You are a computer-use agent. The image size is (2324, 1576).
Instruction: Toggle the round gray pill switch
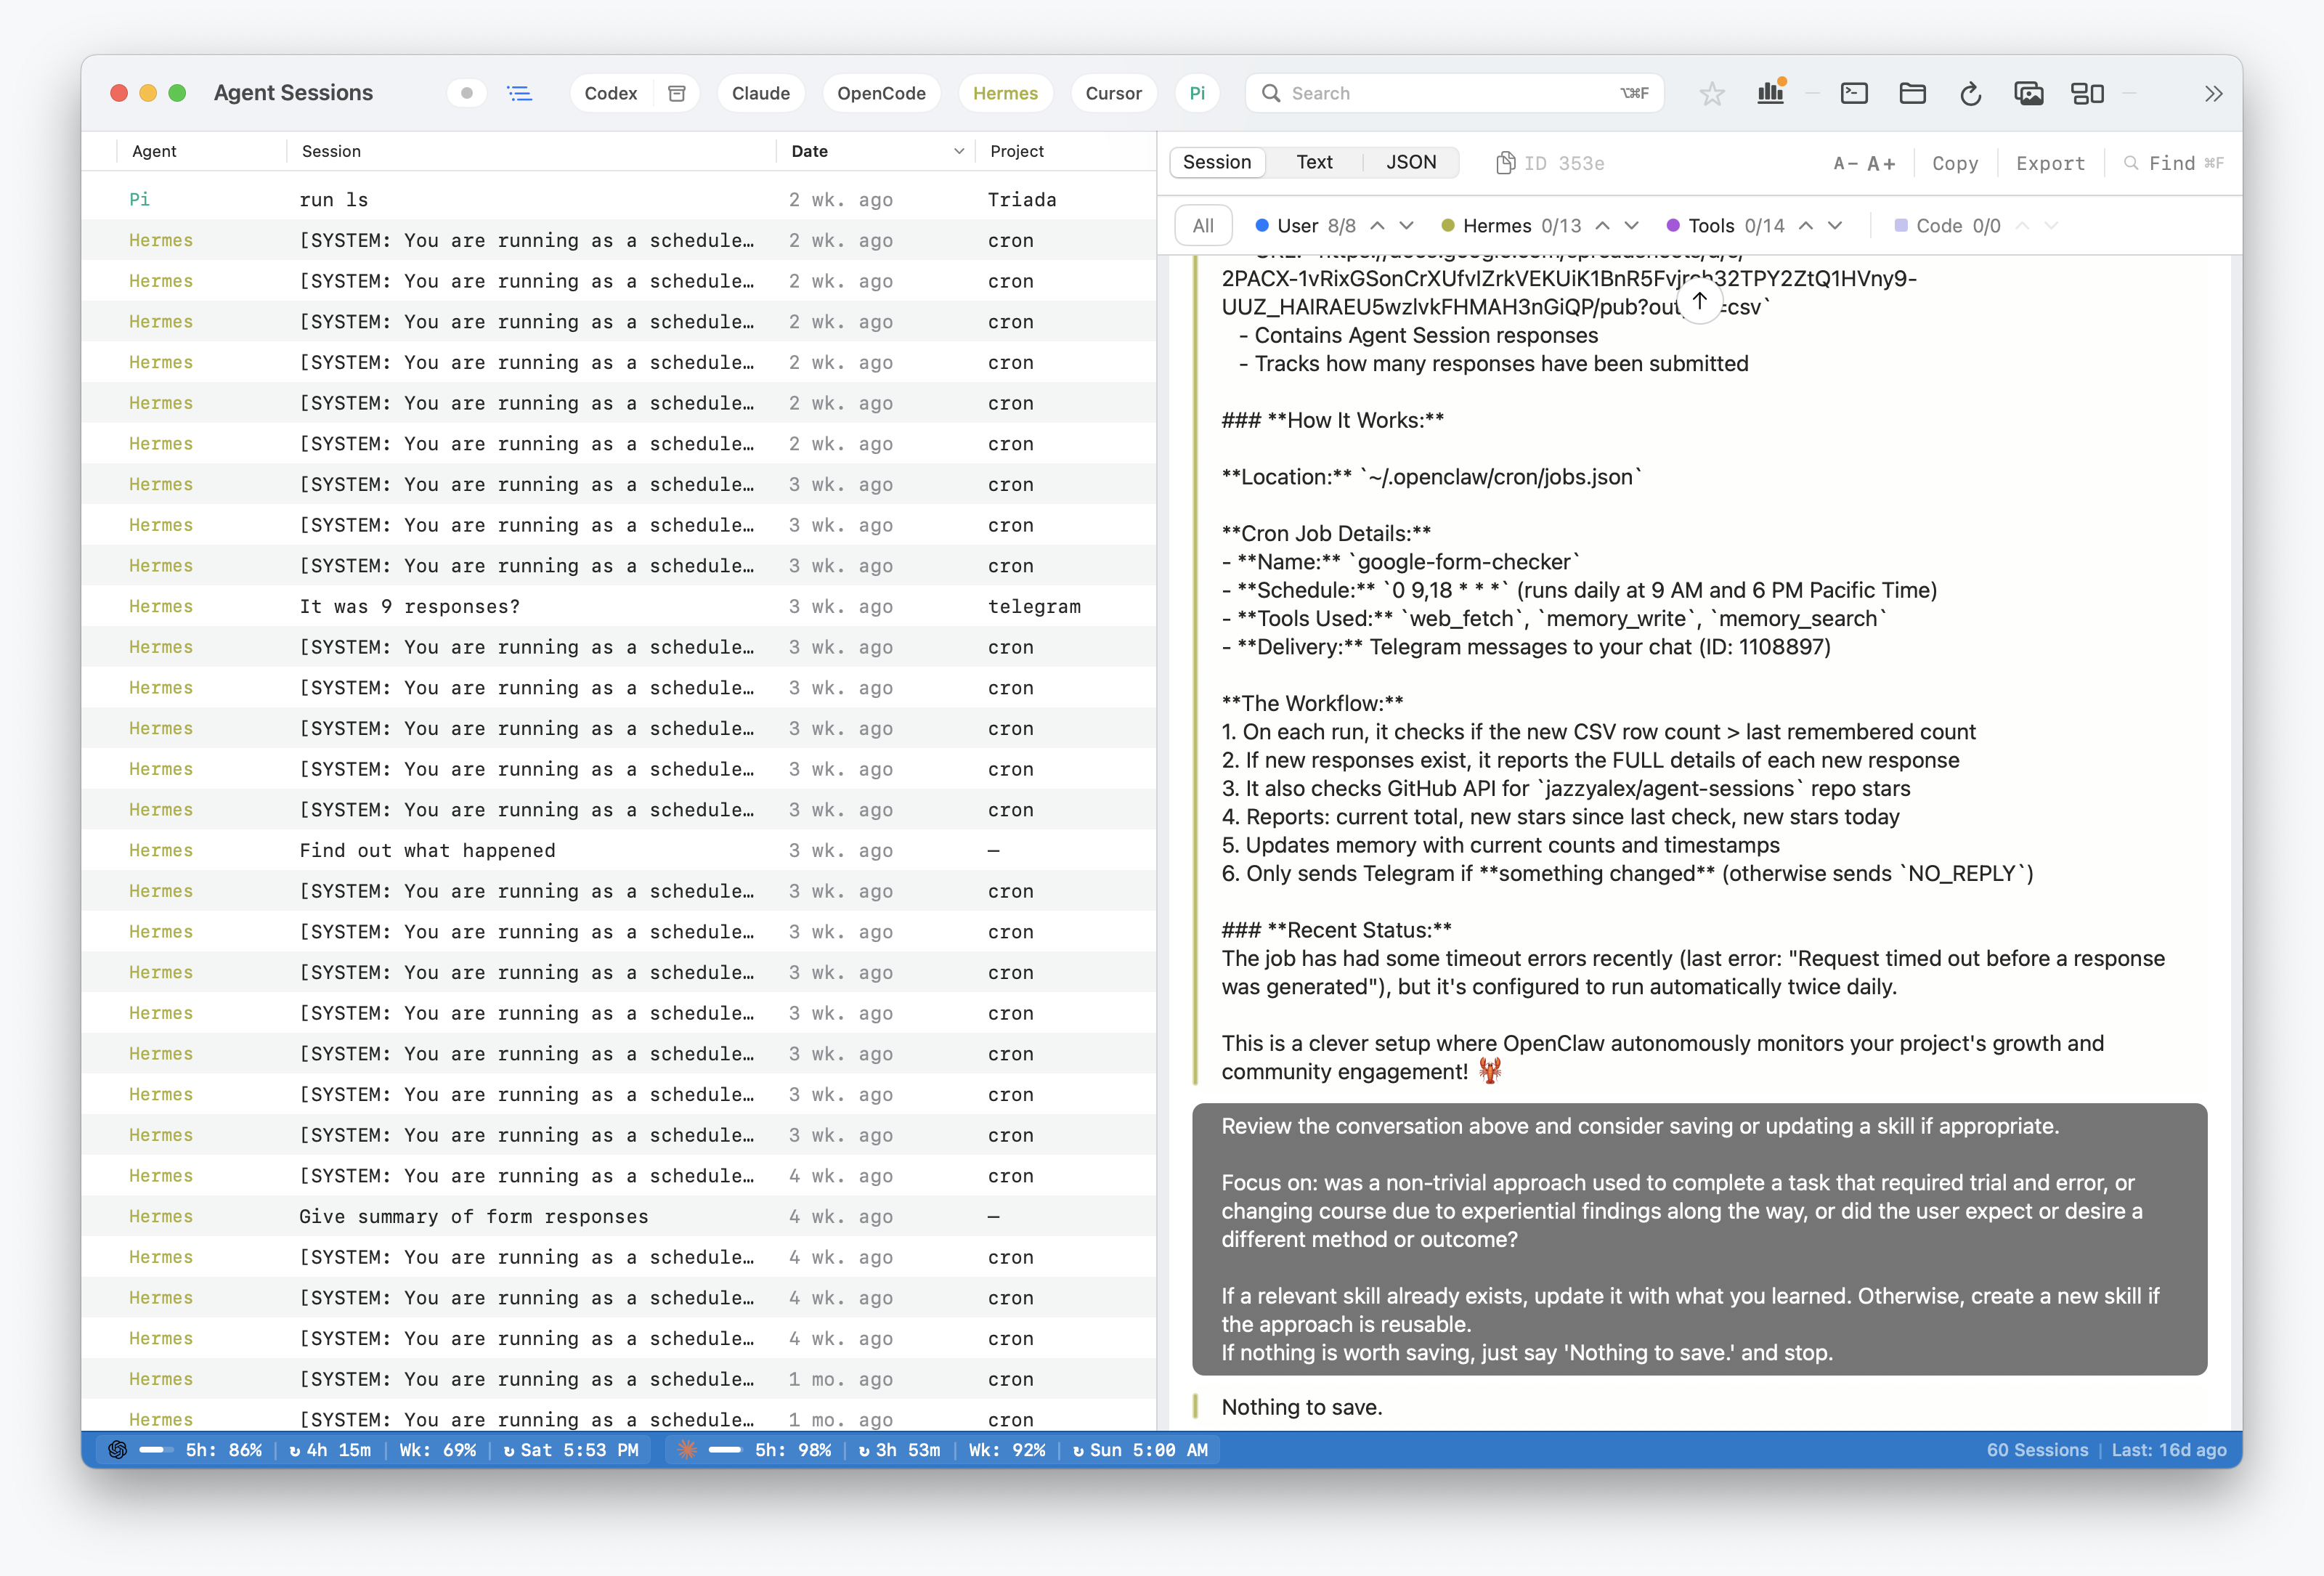click(x=466, y=93)
